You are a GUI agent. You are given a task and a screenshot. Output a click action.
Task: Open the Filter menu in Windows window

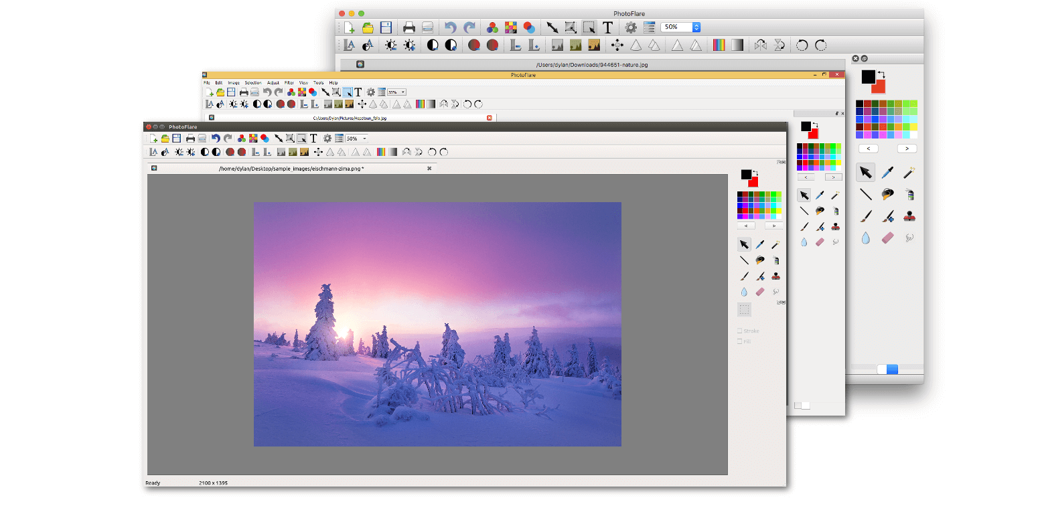pyautogui.click(x=289, y=82)
